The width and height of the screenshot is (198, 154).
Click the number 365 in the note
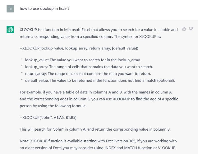(x=132, y=141)
